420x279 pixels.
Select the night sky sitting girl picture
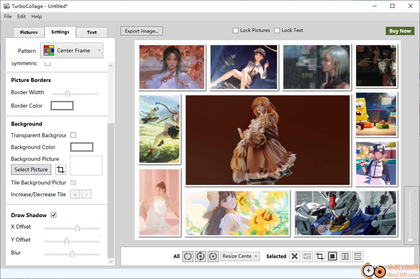[244, 67]
